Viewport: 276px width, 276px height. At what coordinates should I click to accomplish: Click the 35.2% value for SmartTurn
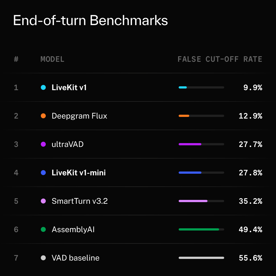tap(250, 201)
